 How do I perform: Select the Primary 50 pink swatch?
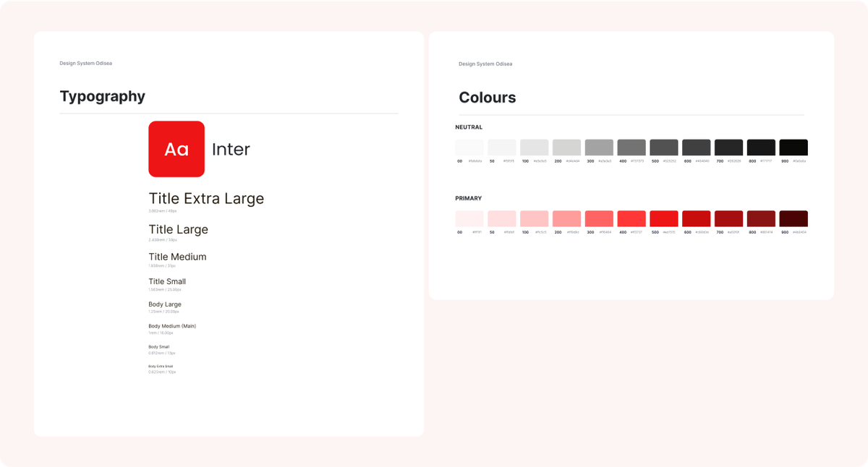tap(502, 218)
